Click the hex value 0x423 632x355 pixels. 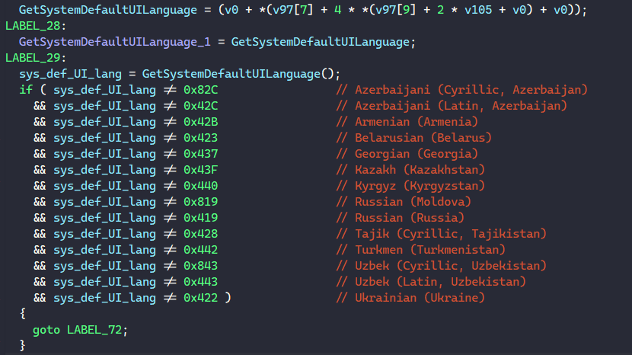point(200,138)
